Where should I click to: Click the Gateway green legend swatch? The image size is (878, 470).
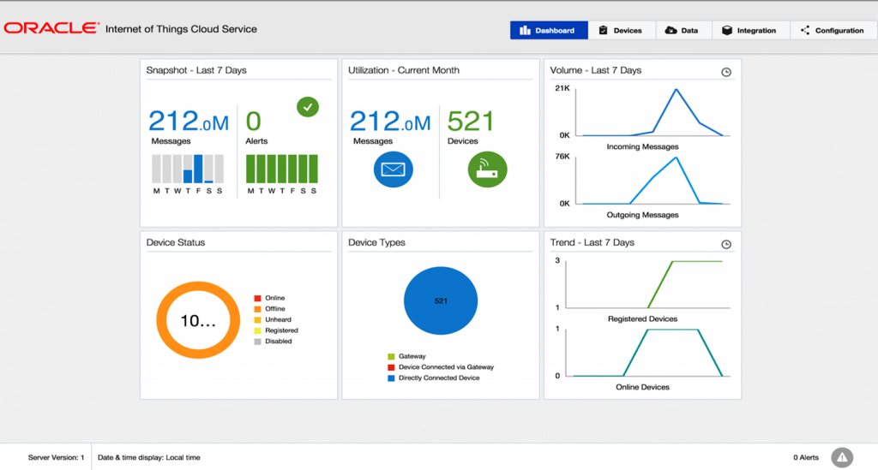(391, 356)
